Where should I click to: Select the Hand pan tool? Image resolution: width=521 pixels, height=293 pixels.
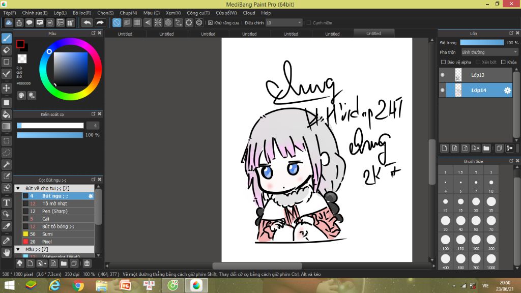[x=6, y=253]
